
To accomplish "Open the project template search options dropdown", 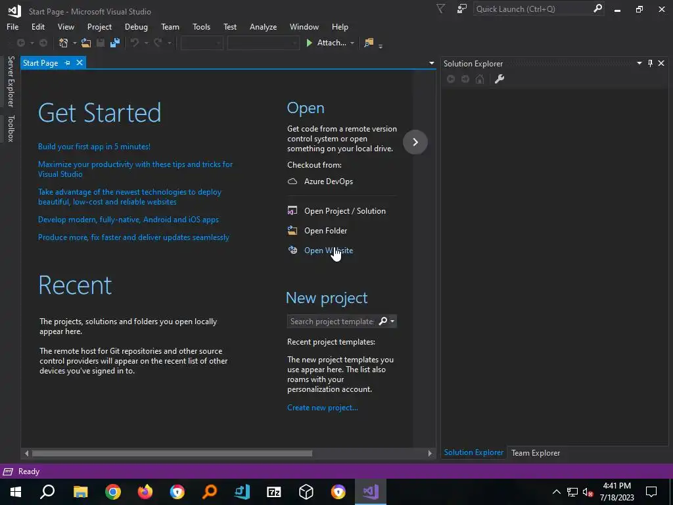I will click(x=392, y=321).
